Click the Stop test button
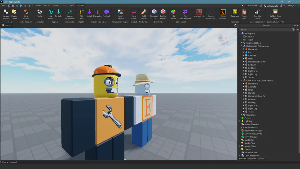 tap(25, 6)
